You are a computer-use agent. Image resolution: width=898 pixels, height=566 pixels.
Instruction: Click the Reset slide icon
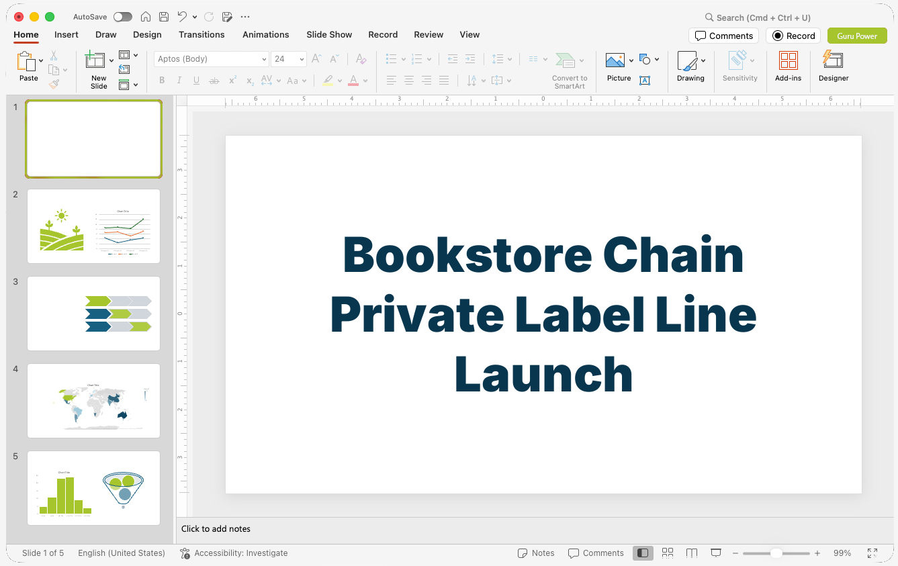pyautogui.click(x=124, y=69)
